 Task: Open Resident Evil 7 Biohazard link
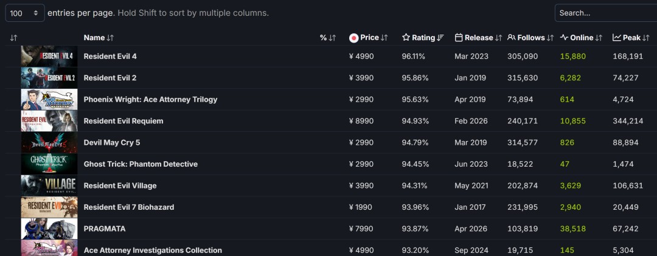click(129, 207)
